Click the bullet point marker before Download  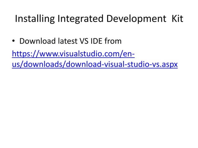click(x=14, y=41)
